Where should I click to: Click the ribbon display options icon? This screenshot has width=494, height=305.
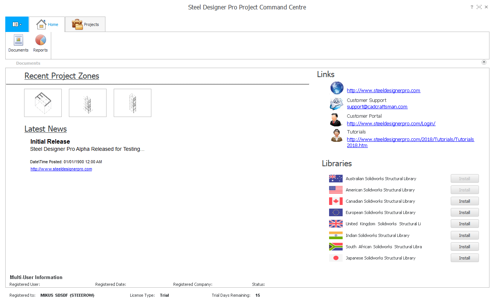[479, 7]
